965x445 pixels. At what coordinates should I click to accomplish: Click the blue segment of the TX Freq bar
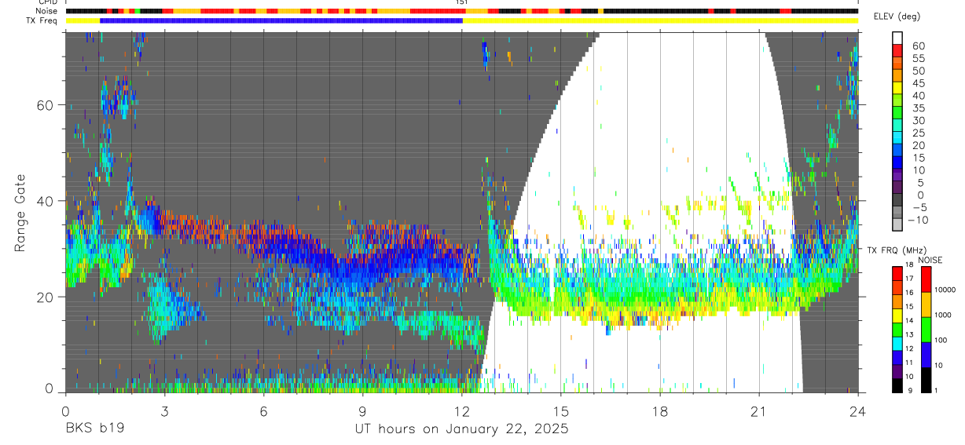[281, 20]
